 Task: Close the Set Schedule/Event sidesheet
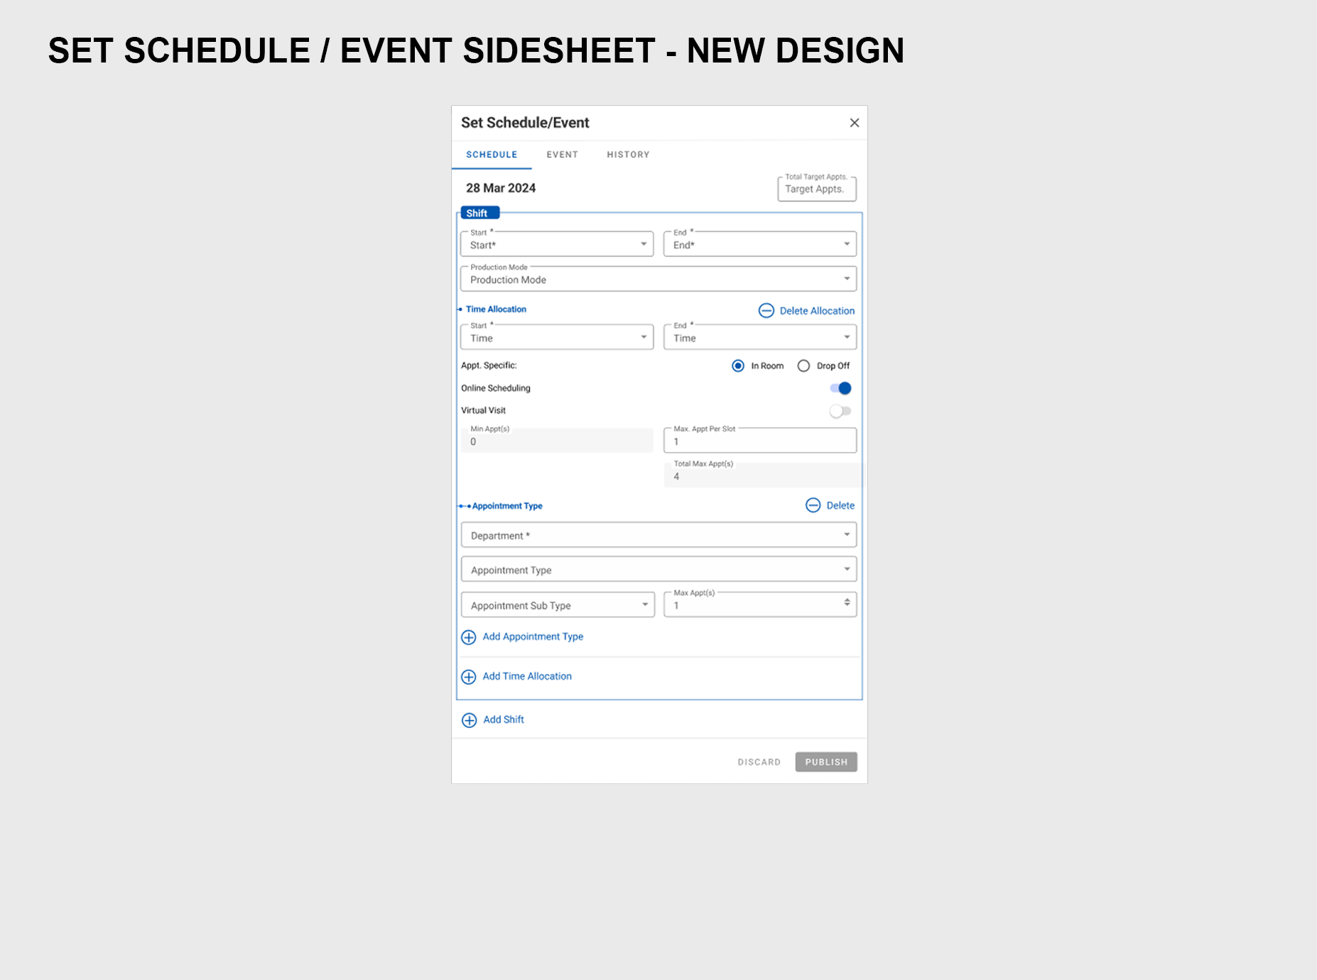[x=855, y=123]
